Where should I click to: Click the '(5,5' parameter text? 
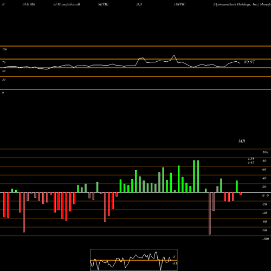tap(139, 4)
